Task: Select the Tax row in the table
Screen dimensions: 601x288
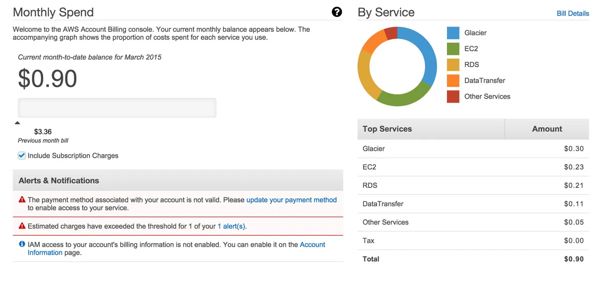Action: (473, 240)
